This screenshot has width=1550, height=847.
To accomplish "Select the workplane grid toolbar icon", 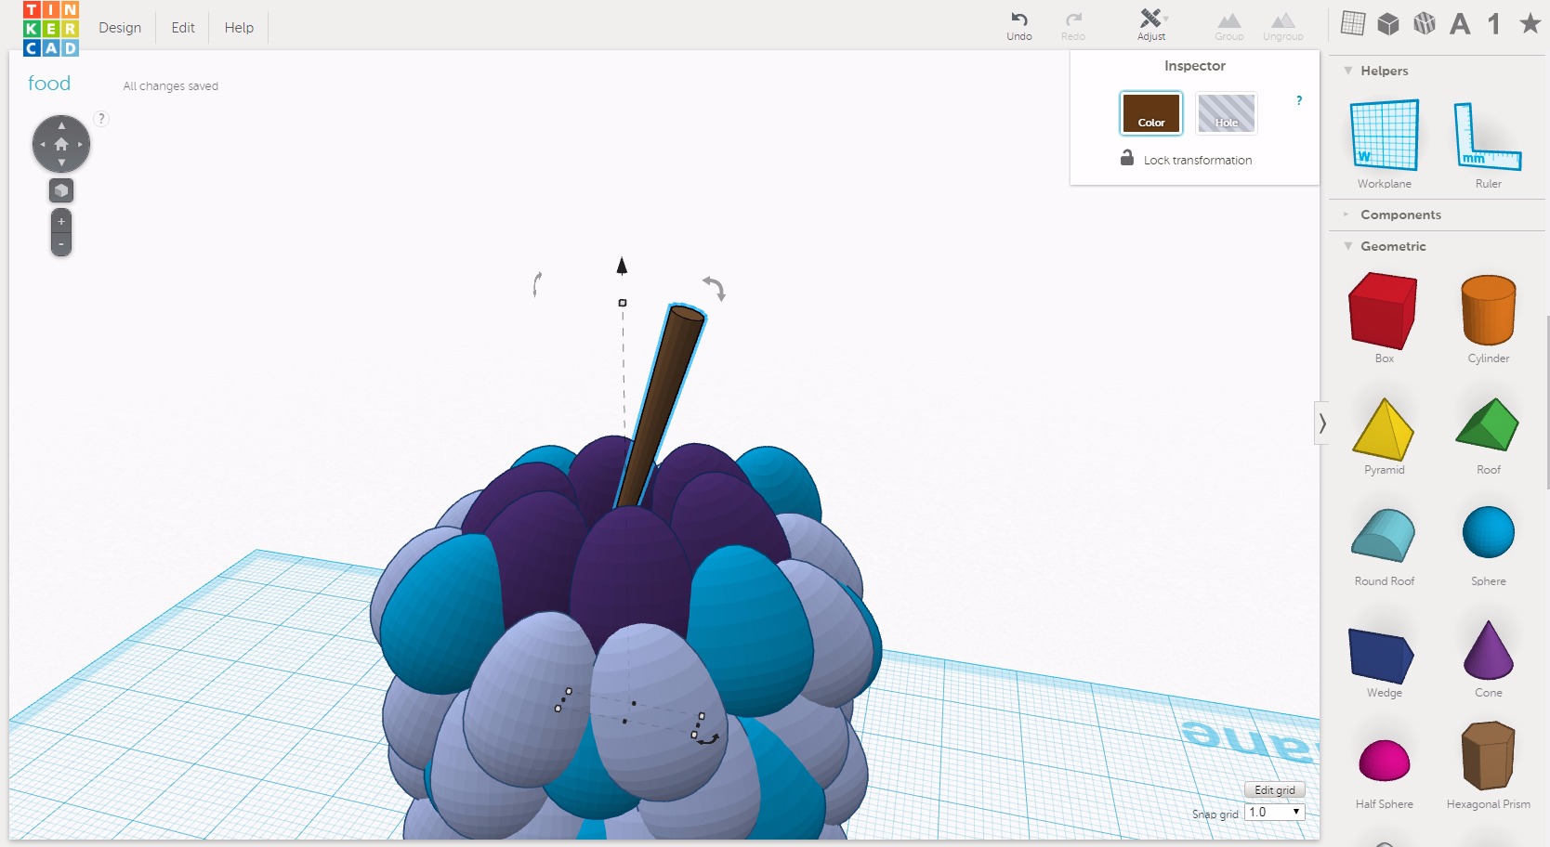I will tap(1353, 23).
